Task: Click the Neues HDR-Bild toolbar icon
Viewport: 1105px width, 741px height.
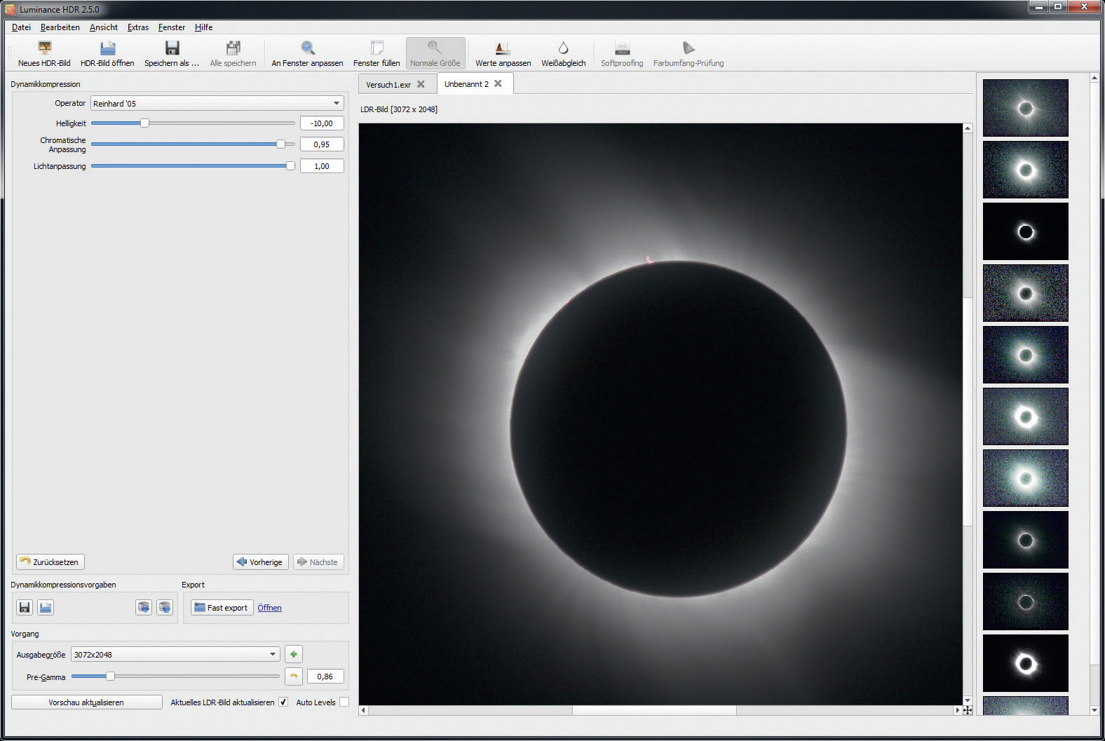Action: tap(44, 48)
